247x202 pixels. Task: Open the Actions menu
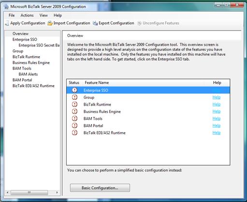click(x=27, y=16)
